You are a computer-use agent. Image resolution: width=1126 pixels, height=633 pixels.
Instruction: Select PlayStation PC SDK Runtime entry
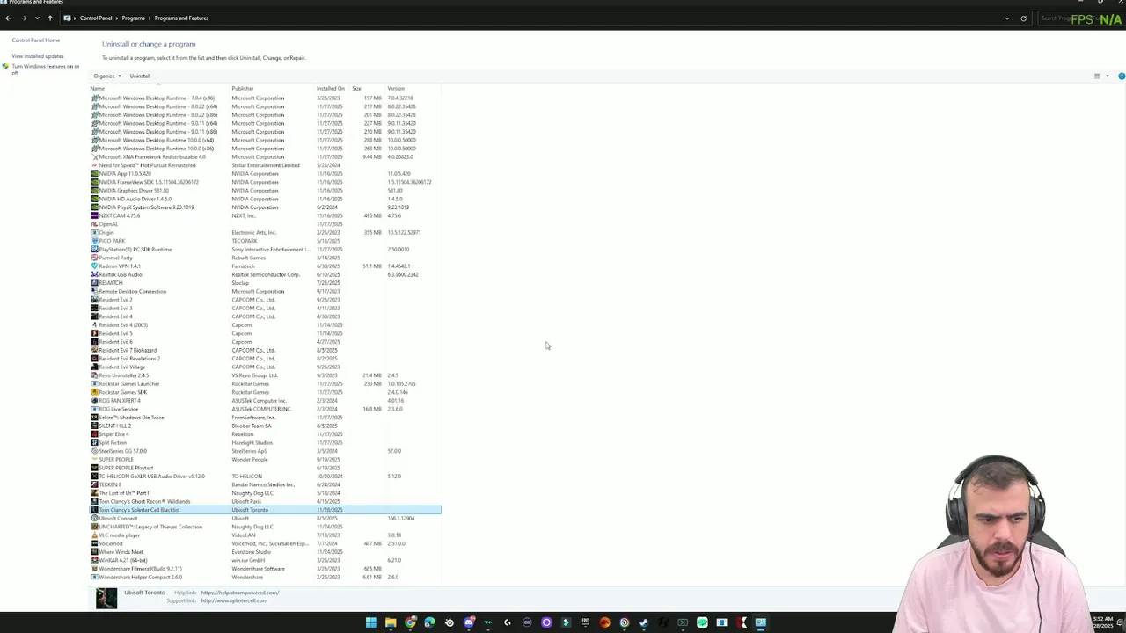point(265,250)
